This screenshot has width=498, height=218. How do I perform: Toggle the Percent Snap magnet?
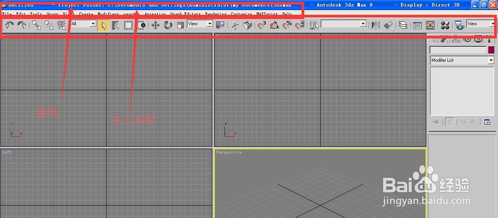click(x=287, y=25)
